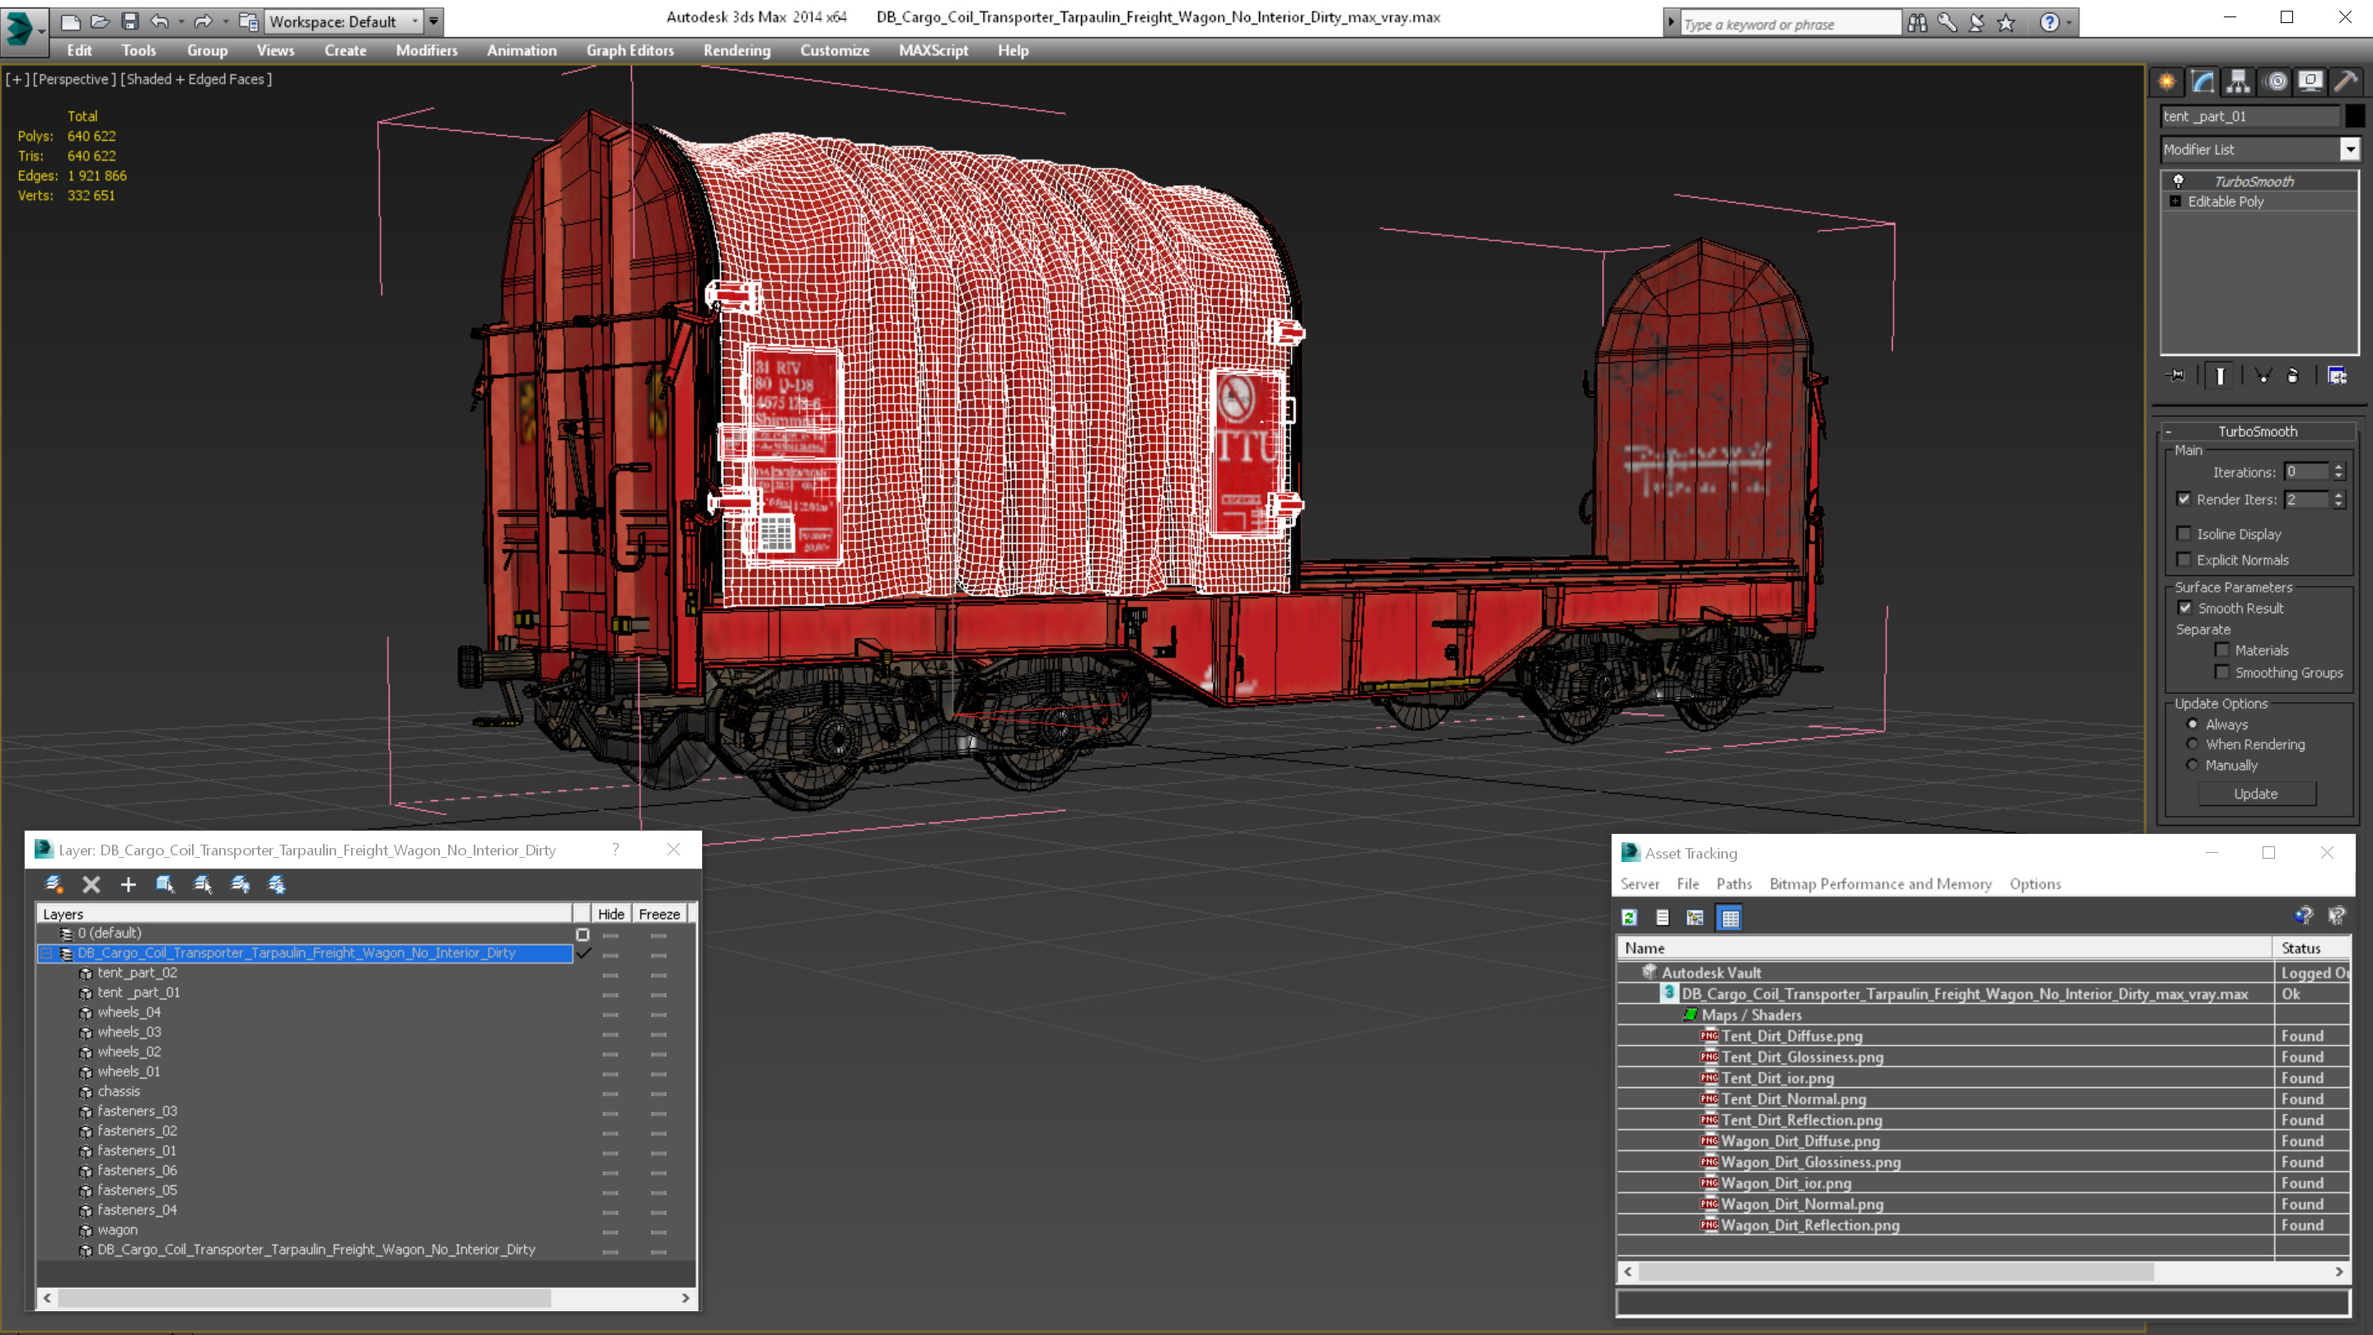Viewport: 2373px width, 1335px height.
Task: Click Make Unique icon under modifier stack
Action: point(2263,375)
